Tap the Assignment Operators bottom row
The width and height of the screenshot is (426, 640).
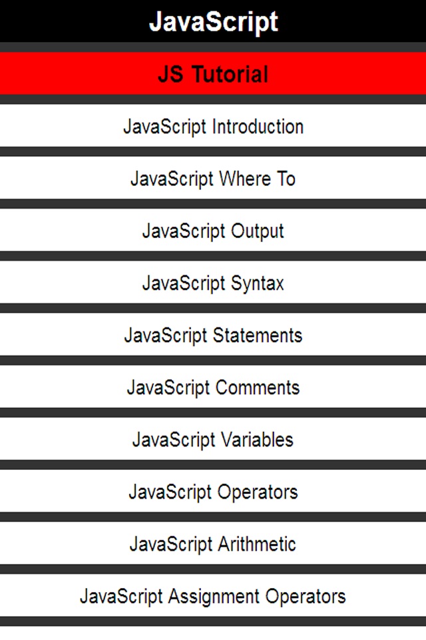(x=213, y=596)
